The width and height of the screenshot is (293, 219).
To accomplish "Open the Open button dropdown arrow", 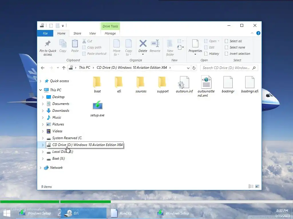I will click(218, 41).
